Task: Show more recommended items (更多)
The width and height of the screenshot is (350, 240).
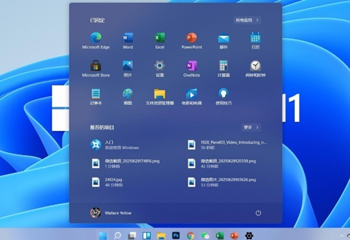Action: [x=251, y=128]
